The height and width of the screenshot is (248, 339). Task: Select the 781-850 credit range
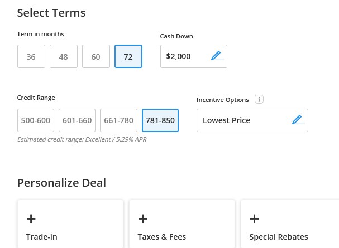160,120
